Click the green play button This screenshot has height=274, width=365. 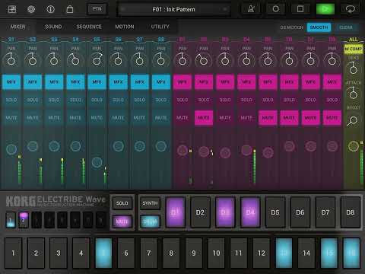click(x=325, y=9)
